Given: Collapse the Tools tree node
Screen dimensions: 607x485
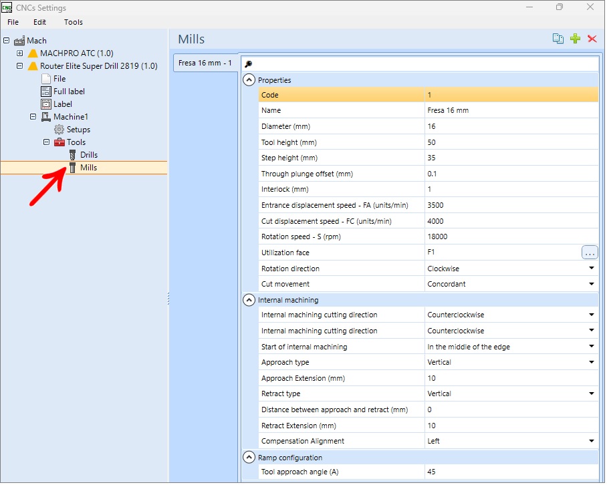Looking at the screenshot, I should pyautogui.click(x=46, y=142).
